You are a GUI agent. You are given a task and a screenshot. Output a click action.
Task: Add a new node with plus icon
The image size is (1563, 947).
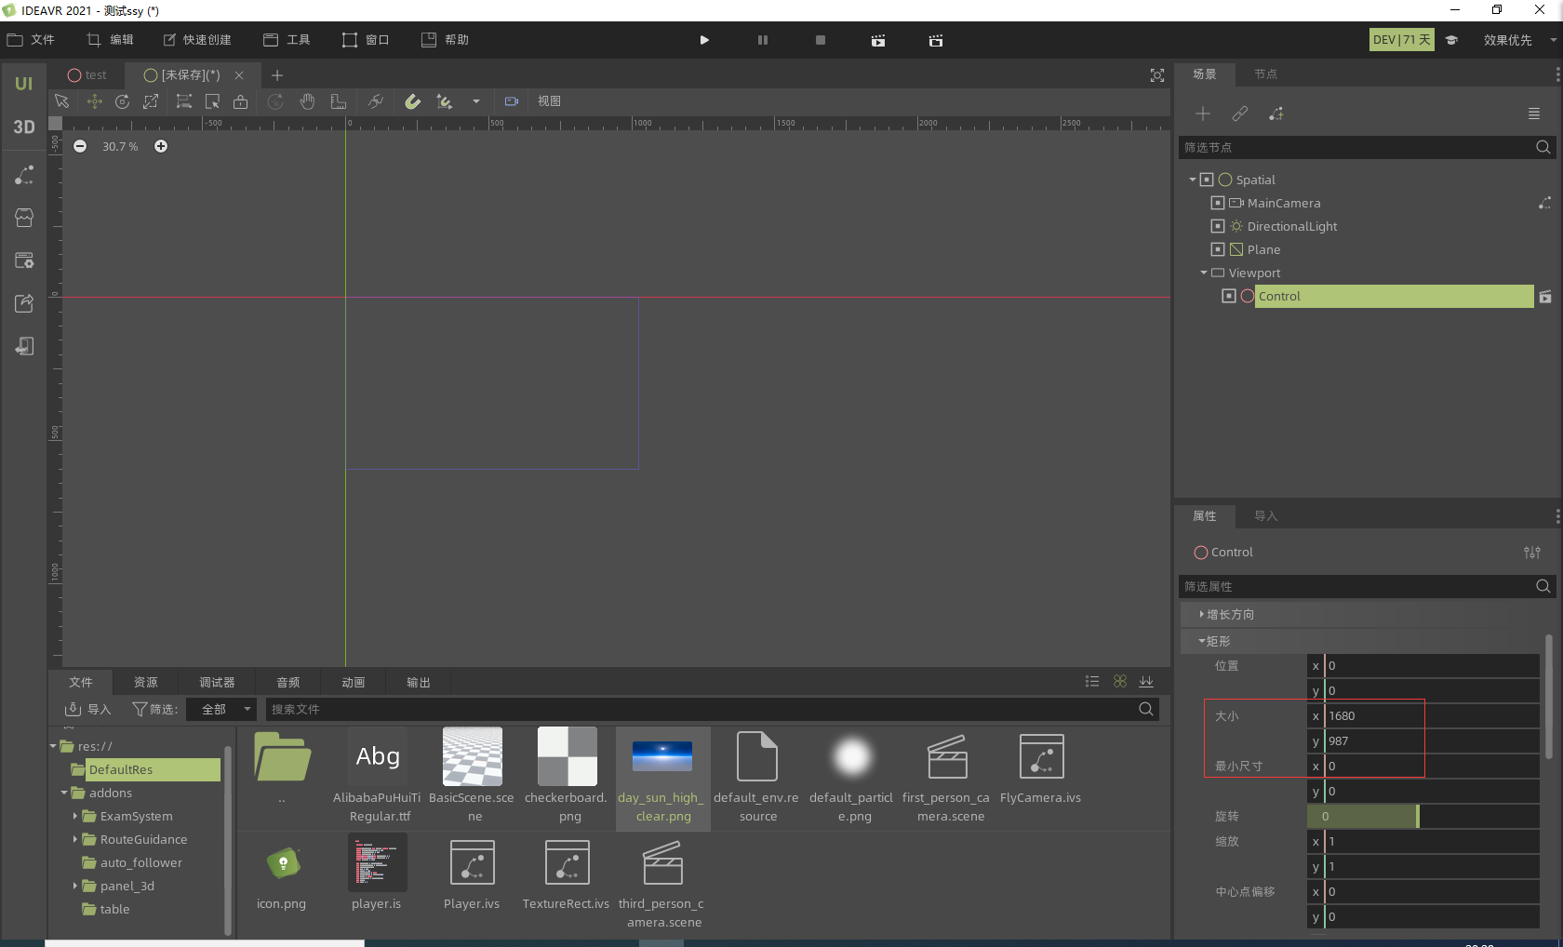[1203, 113]
